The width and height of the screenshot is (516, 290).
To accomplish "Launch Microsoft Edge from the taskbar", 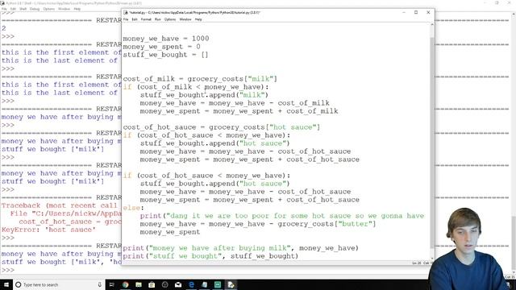I will tap(191, 284).
